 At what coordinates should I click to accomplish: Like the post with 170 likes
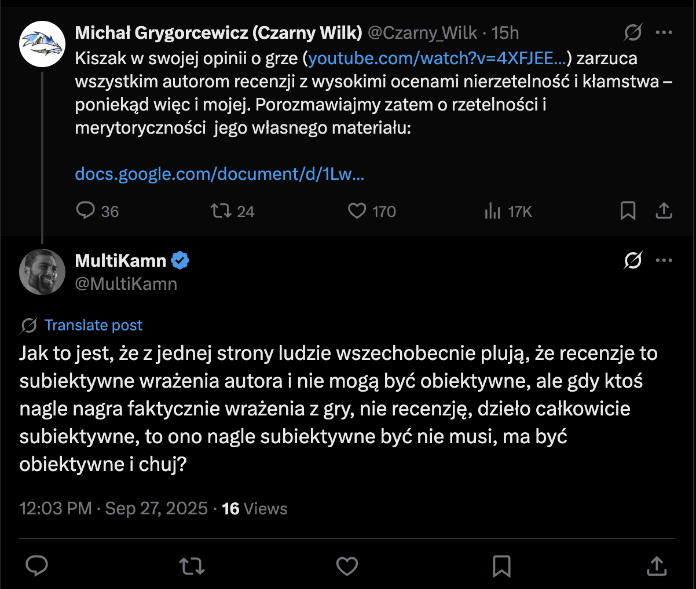(357, 211)
